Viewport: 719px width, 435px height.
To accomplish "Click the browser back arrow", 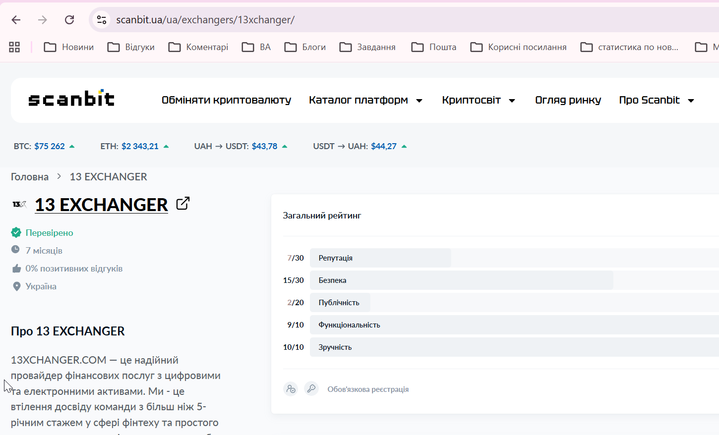I will pos(16,20).
